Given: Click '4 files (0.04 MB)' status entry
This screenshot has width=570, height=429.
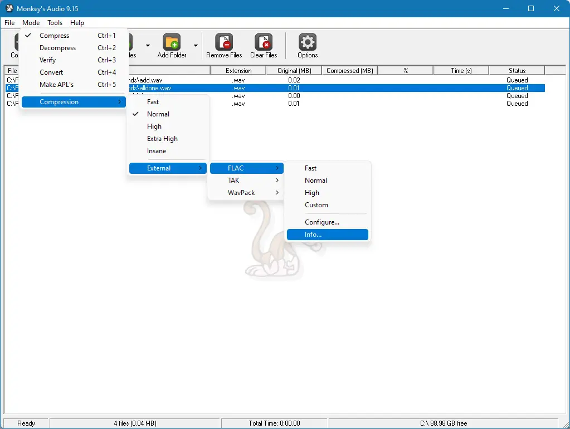Looking at the screenshot, I should point(135,423).
